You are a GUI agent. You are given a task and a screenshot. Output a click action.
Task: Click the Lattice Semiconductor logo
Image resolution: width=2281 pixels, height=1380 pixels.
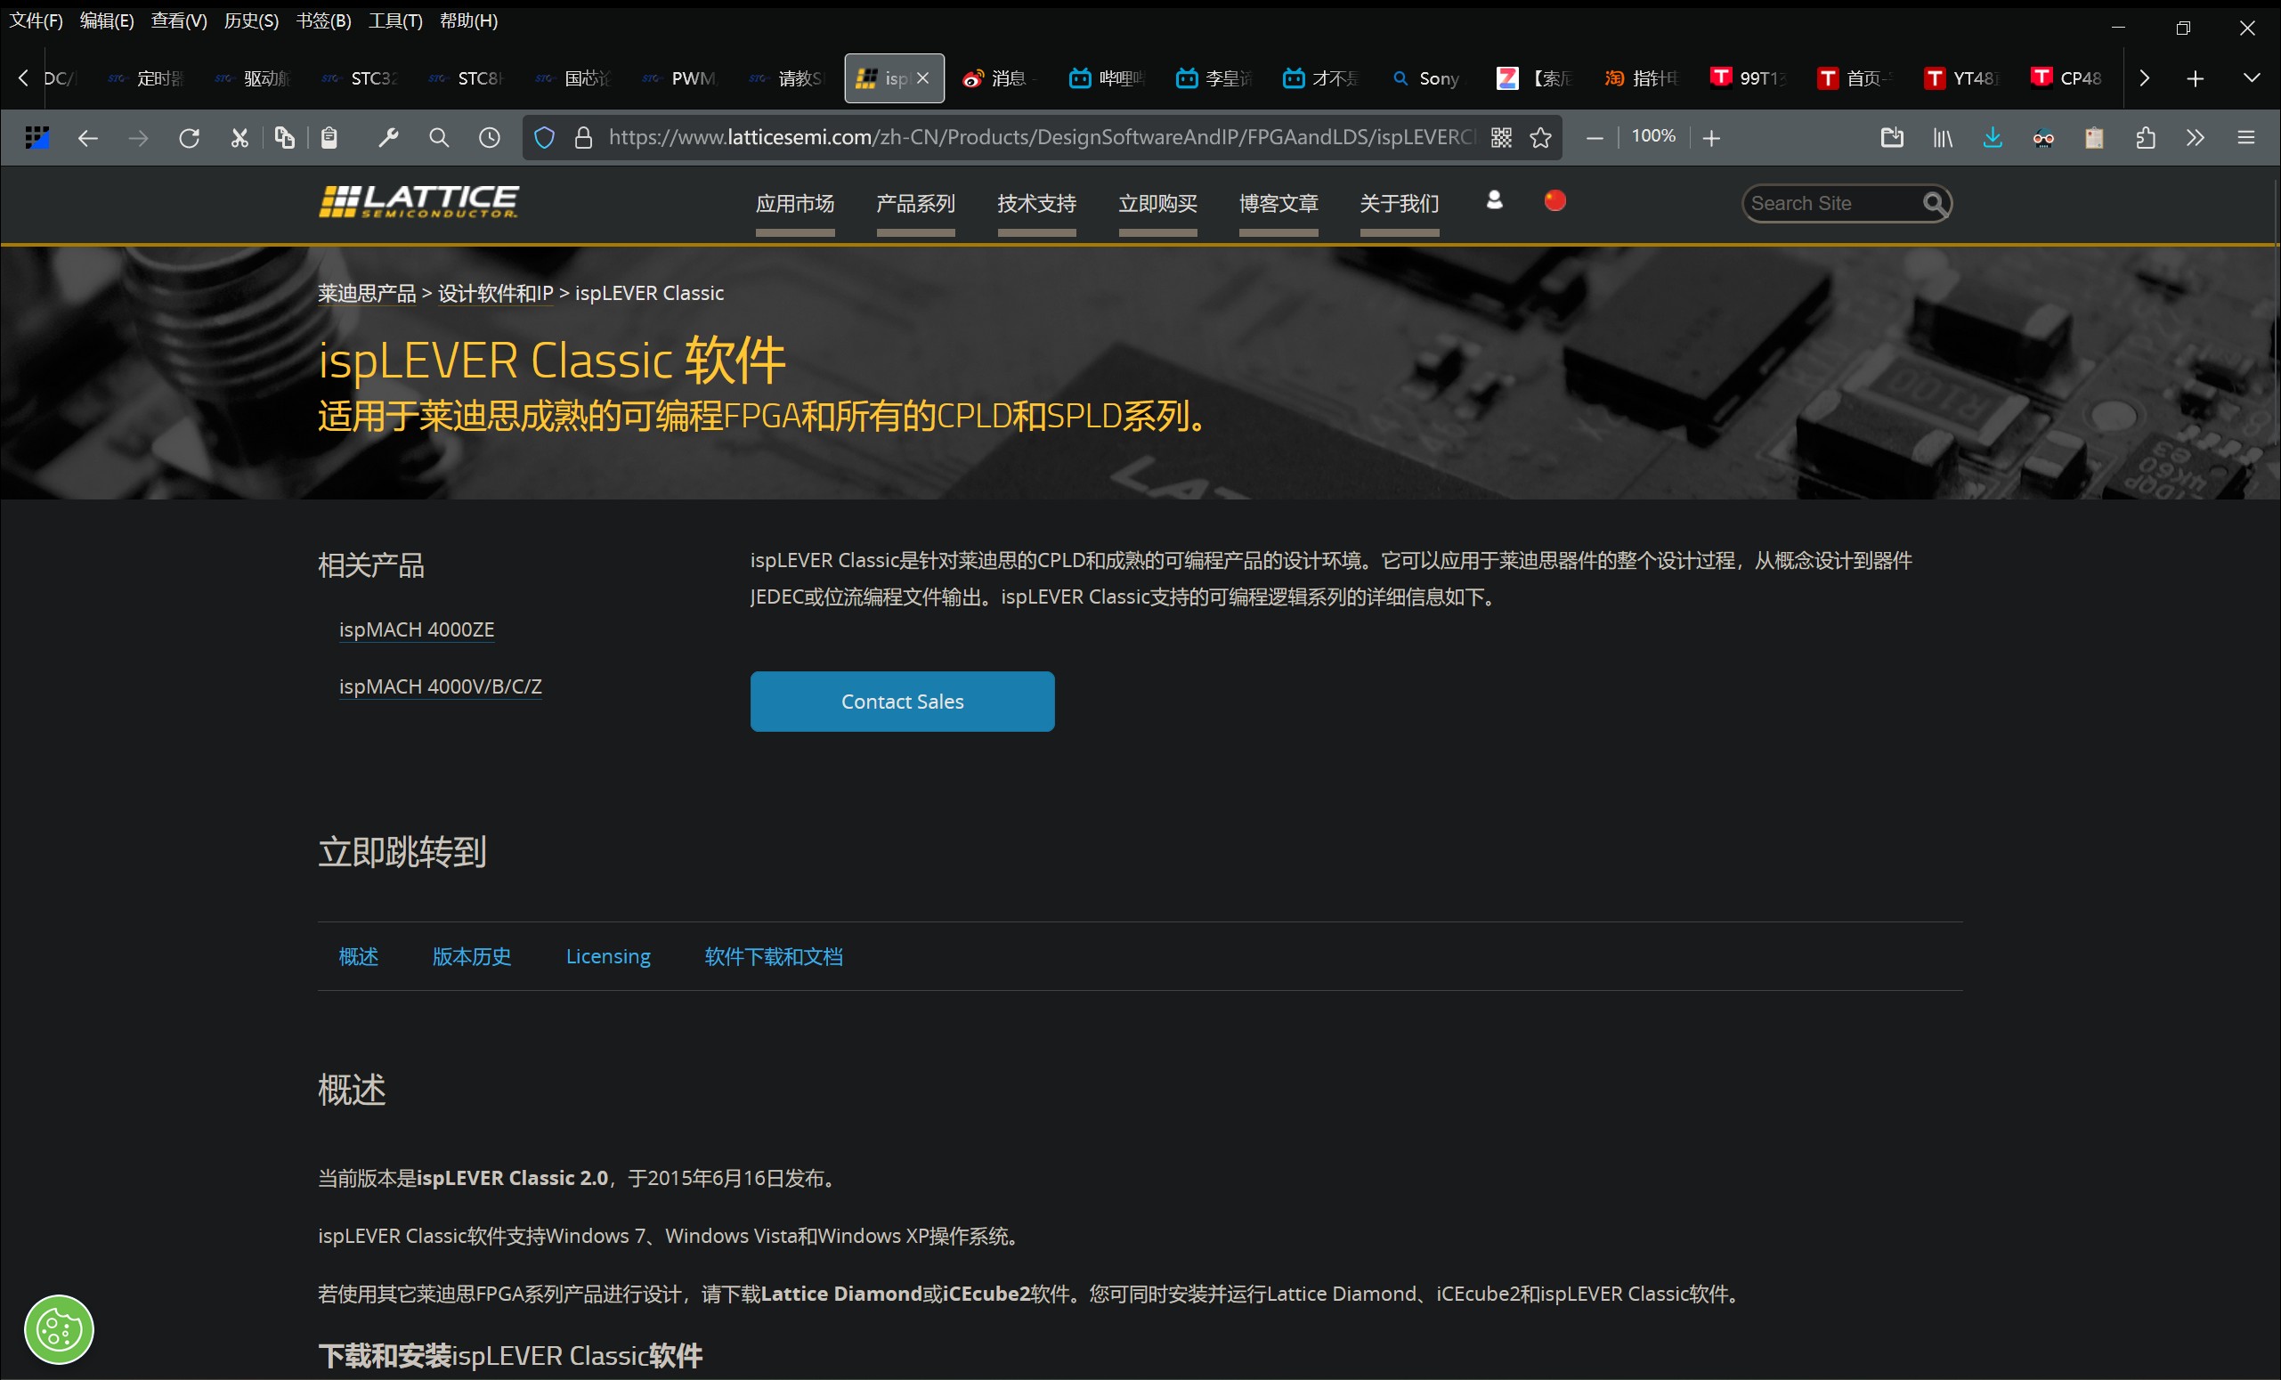pos(418,201)
